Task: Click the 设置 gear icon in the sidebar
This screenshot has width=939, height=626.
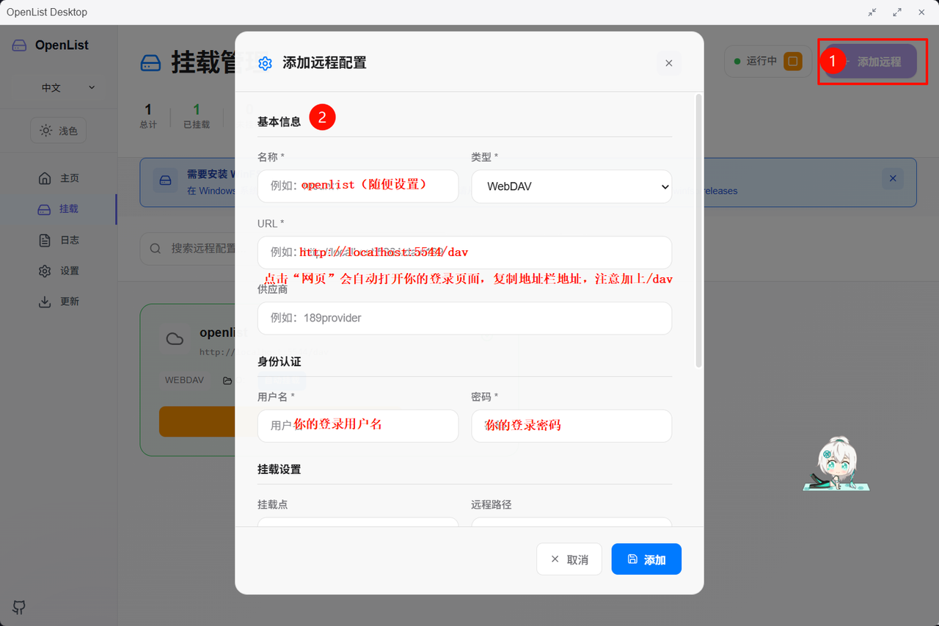Action: [45, 271]
